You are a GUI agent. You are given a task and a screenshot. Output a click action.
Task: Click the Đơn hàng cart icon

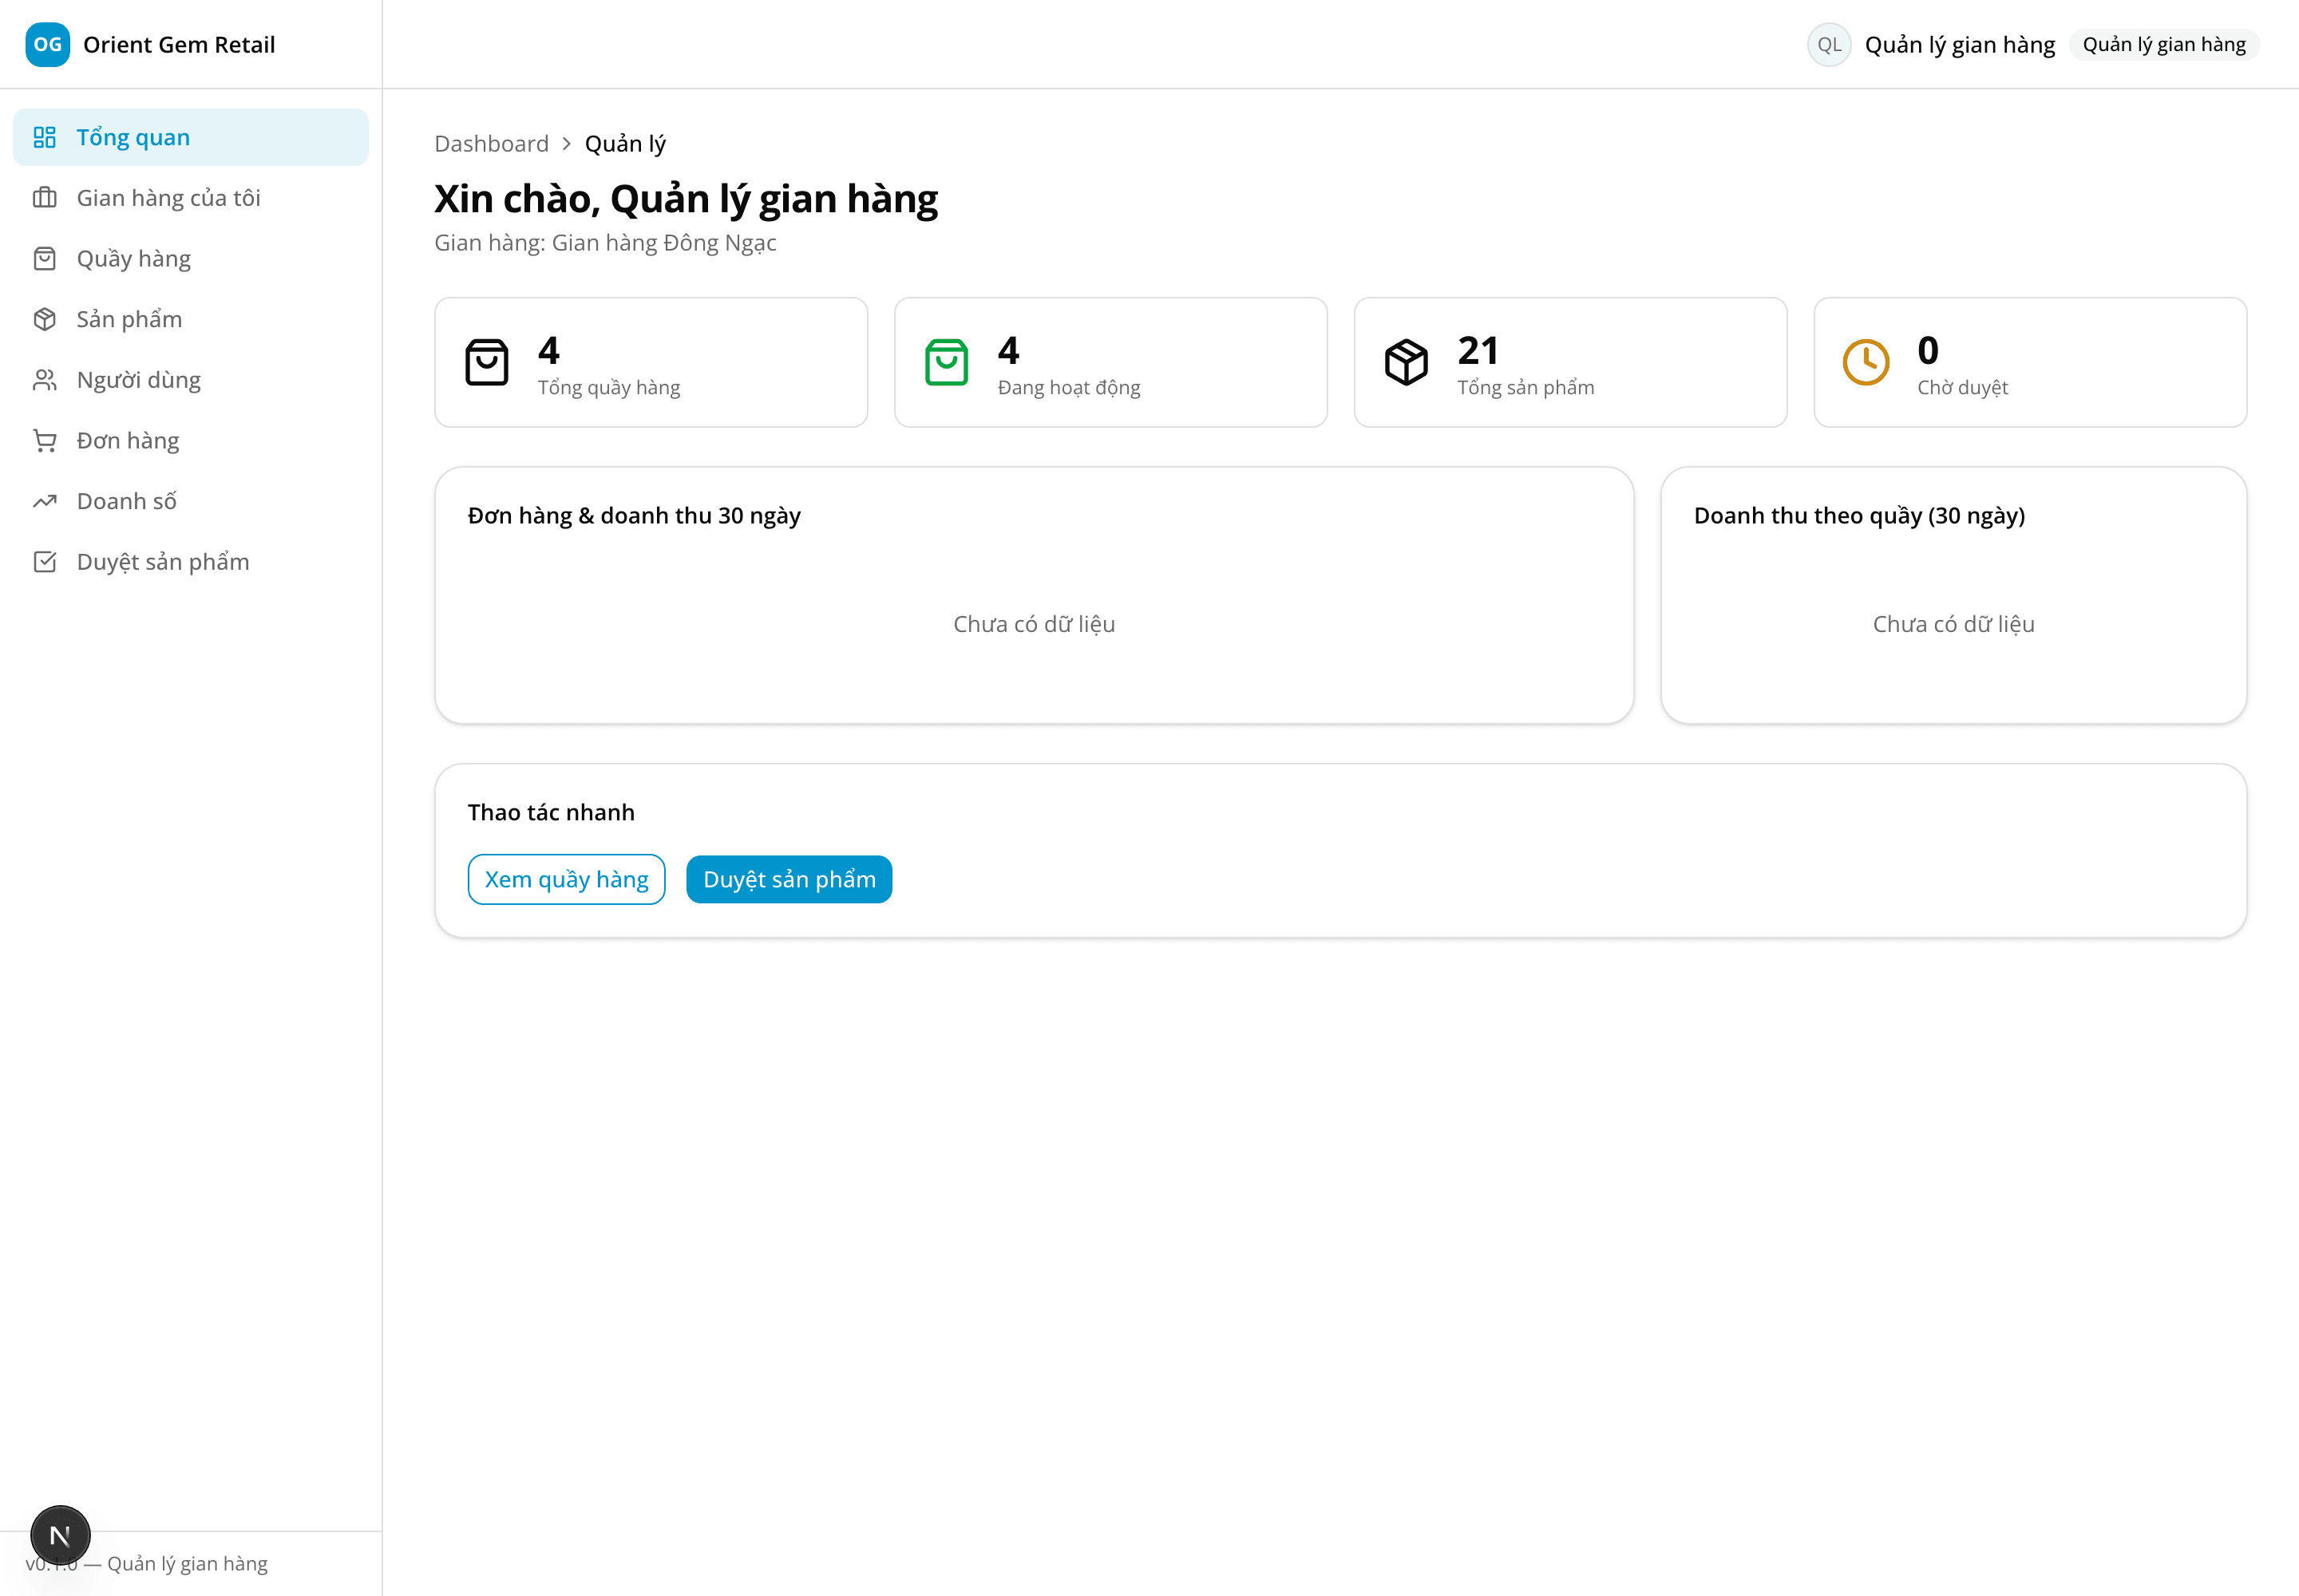tap(44, 440)
